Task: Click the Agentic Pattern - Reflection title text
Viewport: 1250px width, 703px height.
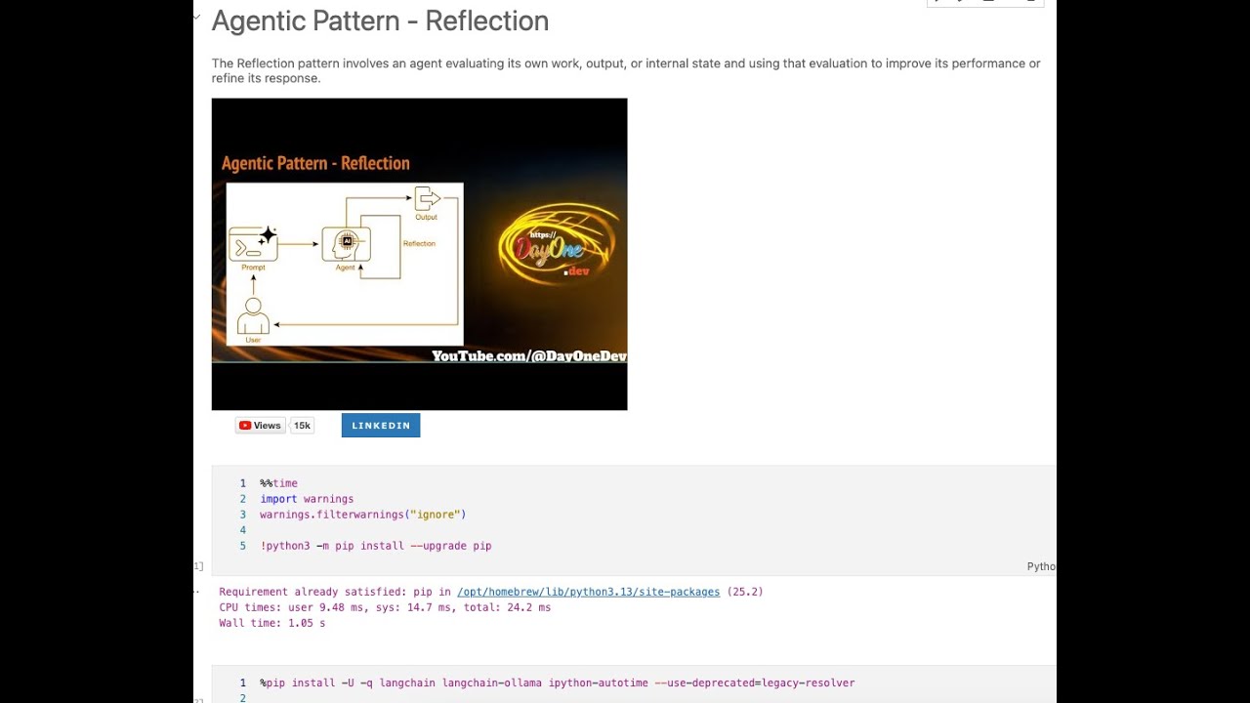Action: (x=380, y=21)
